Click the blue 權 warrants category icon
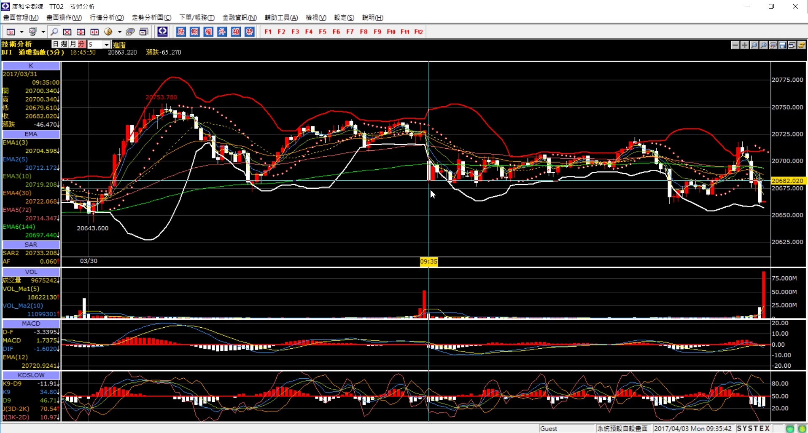 tap(208, 32)
